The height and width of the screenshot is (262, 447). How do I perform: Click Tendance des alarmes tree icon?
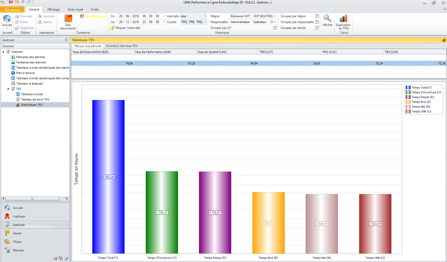pyautogui.click(x=13, y=62)
